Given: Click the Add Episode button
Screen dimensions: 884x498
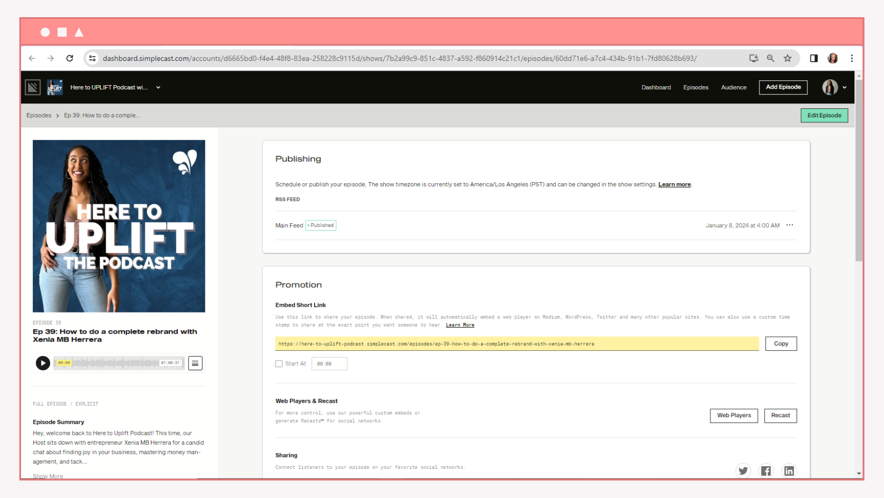Looking at the screenshot, I should point(783,87).
